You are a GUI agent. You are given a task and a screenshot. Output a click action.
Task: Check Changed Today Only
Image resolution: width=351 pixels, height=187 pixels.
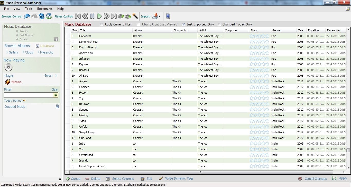coord(219,24)
